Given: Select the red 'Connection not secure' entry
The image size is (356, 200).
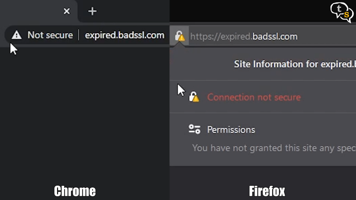Looking at the screenshot, I should point(254,97).
